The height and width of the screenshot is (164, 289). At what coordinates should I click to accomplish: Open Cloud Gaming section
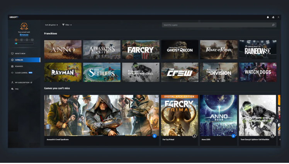21,73
